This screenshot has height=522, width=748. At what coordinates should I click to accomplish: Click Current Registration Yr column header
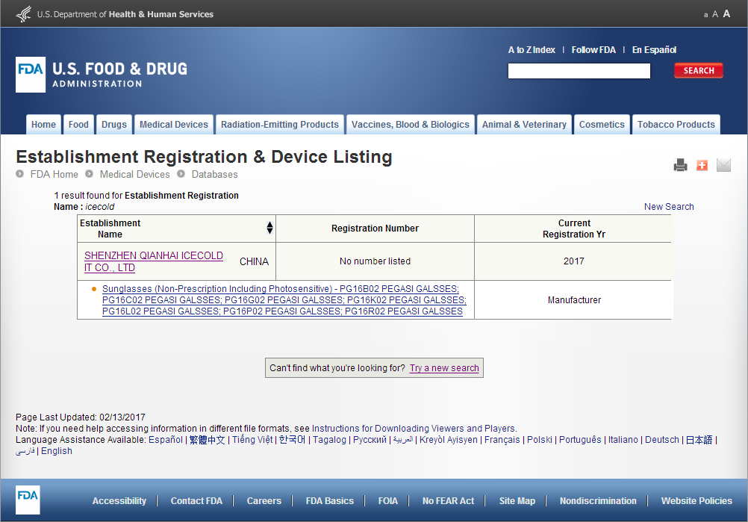[574, 229]
